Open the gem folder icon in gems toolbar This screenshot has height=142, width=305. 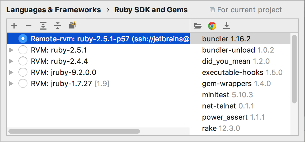coord(198,26)
